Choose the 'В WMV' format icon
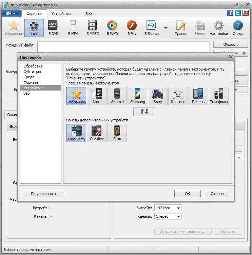Screen dimensions: 252x255 tap(112, 28)
